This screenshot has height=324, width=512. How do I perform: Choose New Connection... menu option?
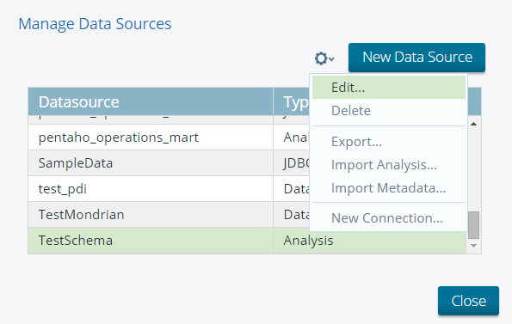389,217
